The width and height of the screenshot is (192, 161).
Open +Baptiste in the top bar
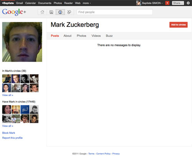point(8,3)
